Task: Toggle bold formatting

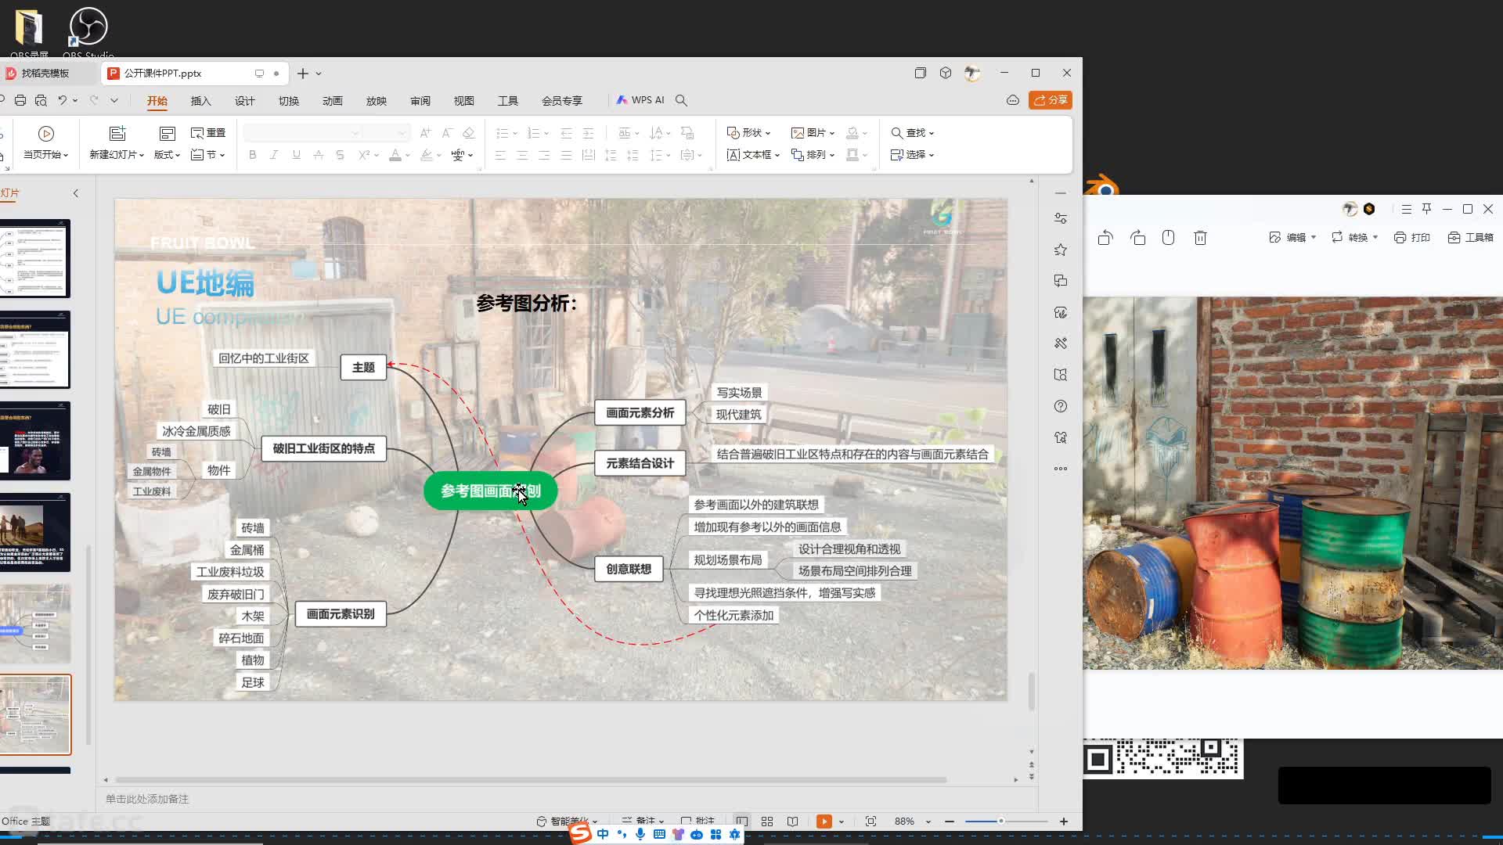Action: 252,155
